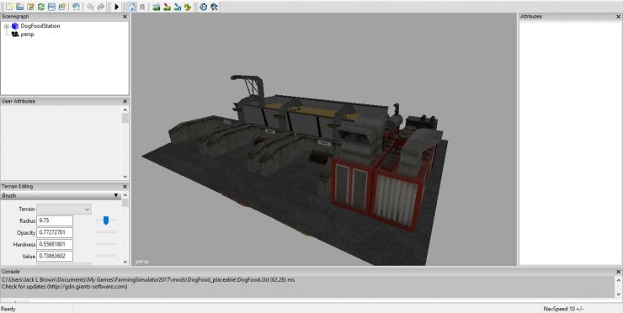Toggle the framed house view icon

click(132, 7)
